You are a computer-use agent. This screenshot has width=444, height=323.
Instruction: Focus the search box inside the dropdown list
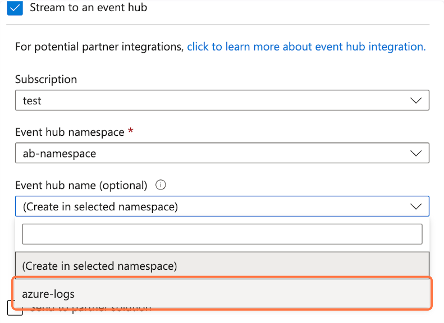coord(222,234)
